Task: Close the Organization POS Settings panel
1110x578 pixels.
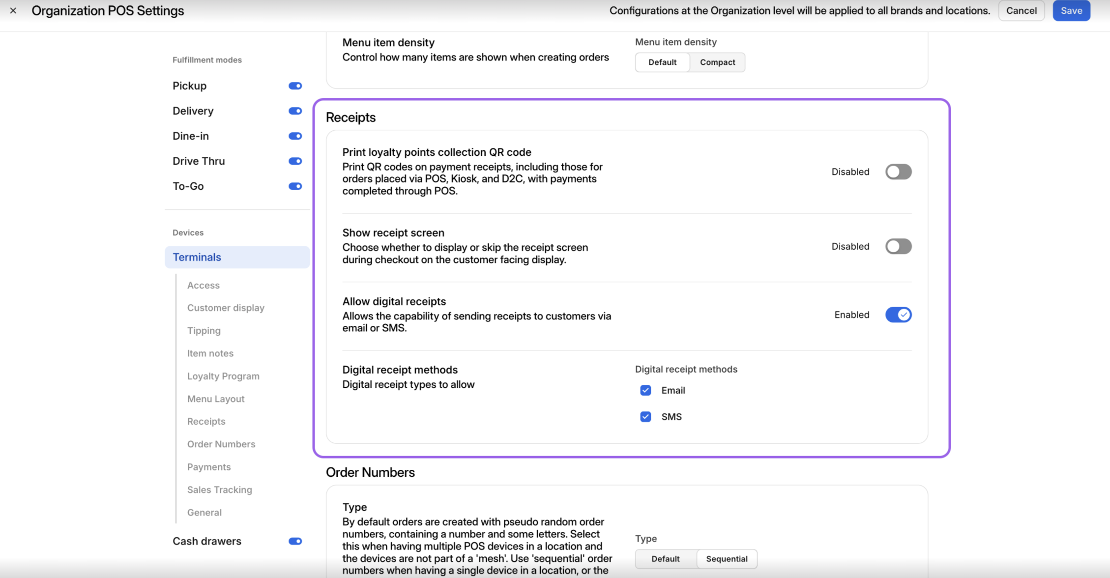Action: [13, 10]
